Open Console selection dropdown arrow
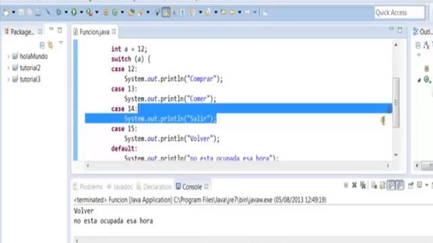433x243 pixels. tap(426, 185)
